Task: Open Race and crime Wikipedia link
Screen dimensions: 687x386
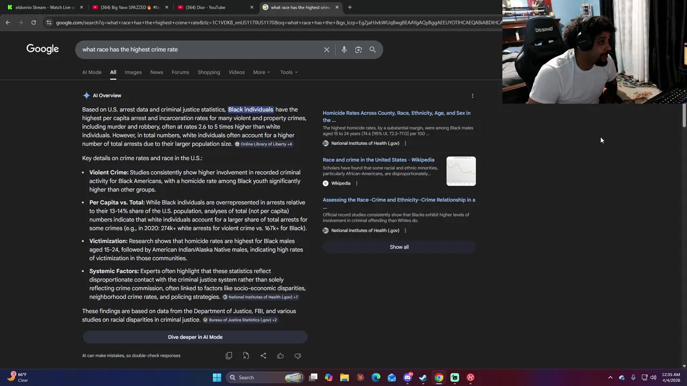Action: click(378, 160)
